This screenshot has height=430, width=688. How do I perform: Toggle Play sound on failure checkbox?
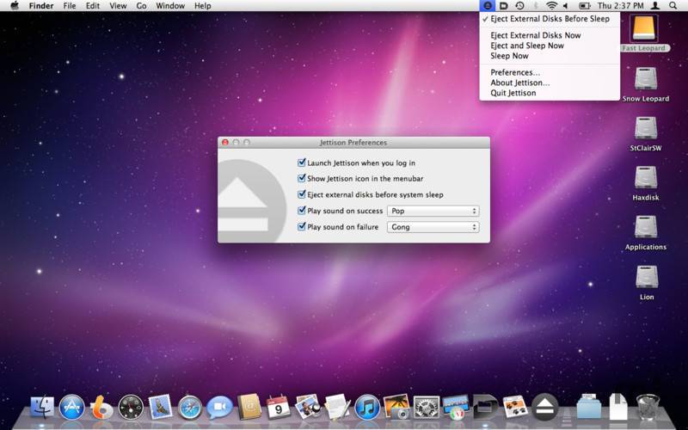[x=302, y=226]
